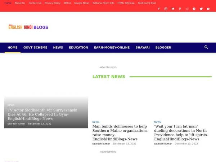The image size is (216, 162).
Task: Open Editorial Team Info page
Action: pyautogui.click(x=103, y=3)
